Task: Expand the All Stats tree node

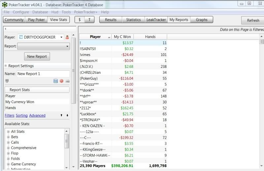Action: click(x=8, y=132)
